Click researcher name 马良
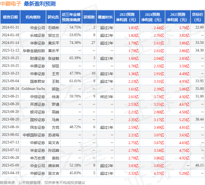The height and width of the screenshot is (185, 205). pos(56,120)
